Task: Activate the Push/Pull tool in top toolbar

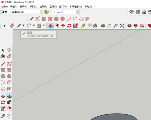Action: [x=51, y=26]
